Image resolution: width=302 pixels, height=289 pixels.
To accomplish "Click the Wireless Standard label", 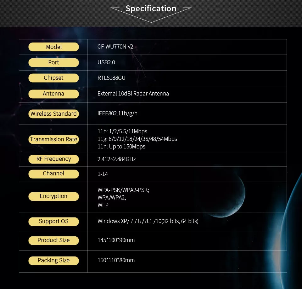I will point(53,114).
